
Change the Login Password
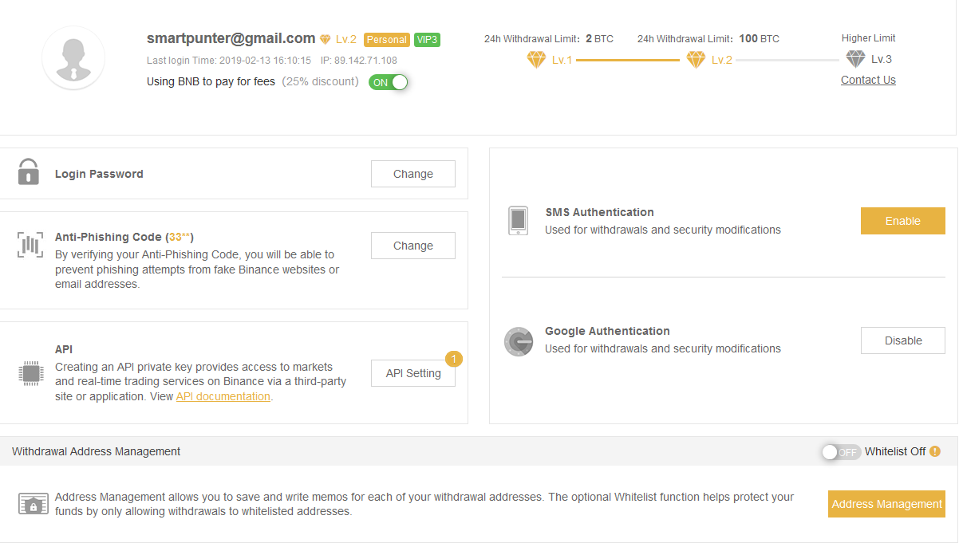click(x=413, y=174)
